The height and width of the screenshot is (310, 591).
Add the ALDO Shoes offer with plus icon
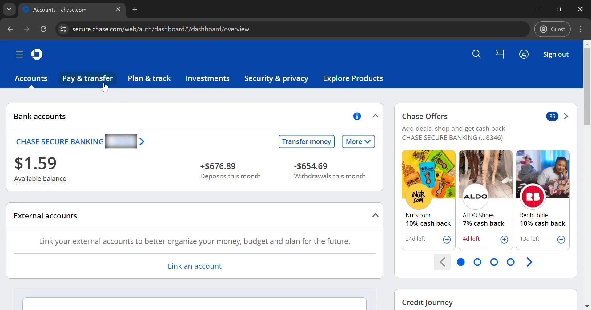(x=504, y=240)
